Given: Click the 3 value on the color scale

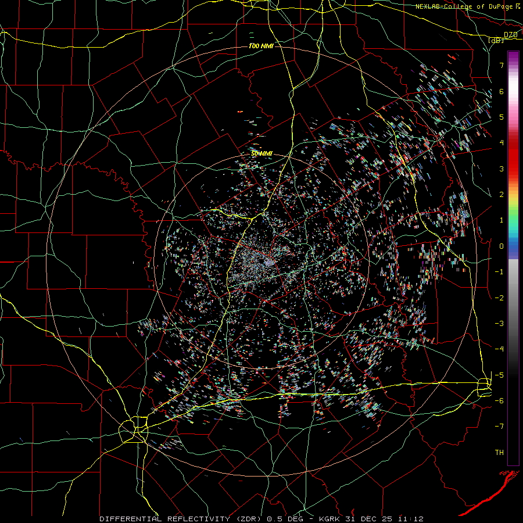Looking at the screenshot, I should coord(501,169).
